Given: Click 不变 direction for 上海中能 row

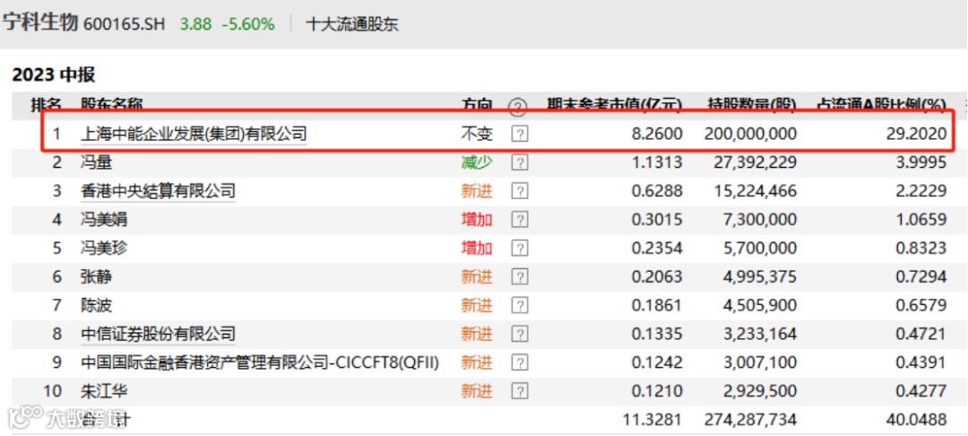Looking at the screenshot, I should click(477, 134).
